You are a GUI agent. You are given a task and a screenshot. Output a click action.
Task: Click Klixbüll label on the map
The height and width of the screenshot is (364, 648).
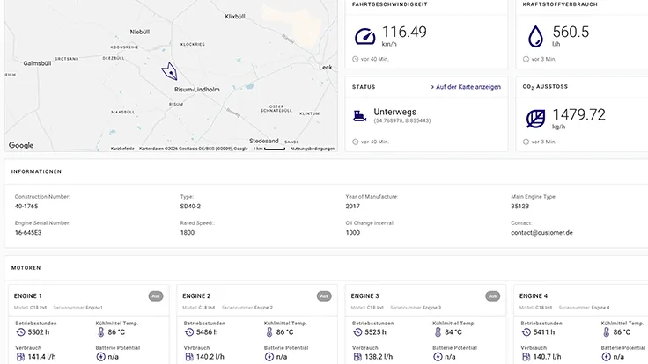click(x=235, y=17)
